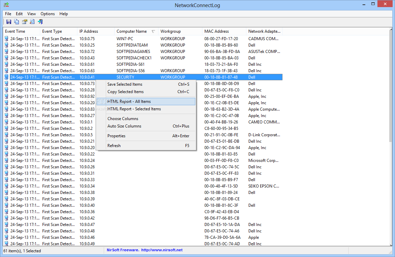
Task: Click the Exit door toolbar icon
Action: point(40,22)
